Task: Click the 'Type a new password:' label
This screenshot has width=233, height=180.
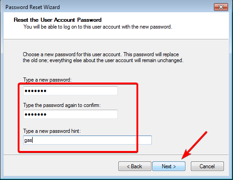Action: click(x=47, y=80)
